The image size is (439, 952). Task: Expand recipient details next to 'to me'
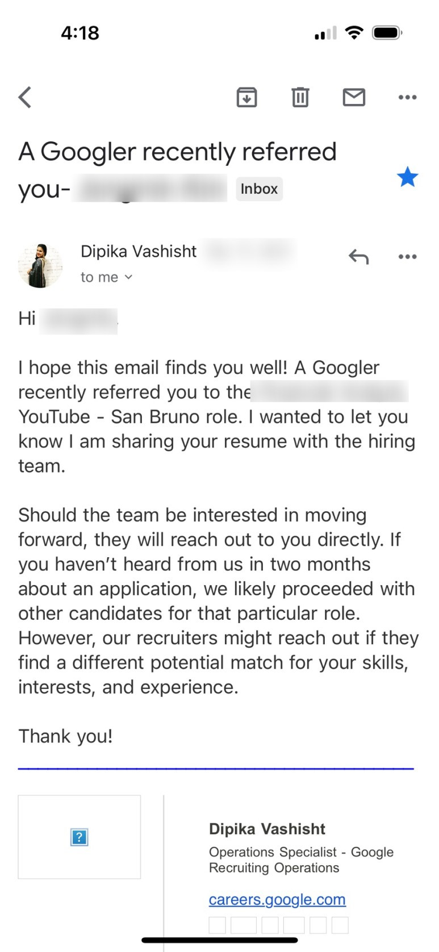point(128,277)
